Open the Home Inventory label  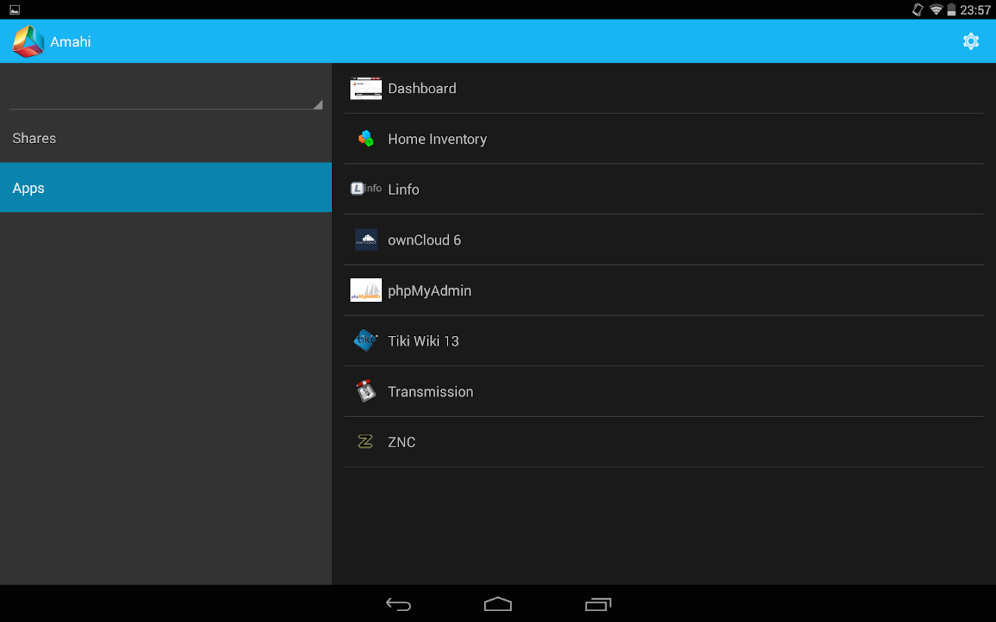(437, 139)
